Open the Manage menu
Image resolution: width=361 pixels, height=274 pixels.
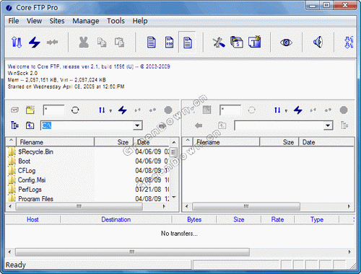86,21
